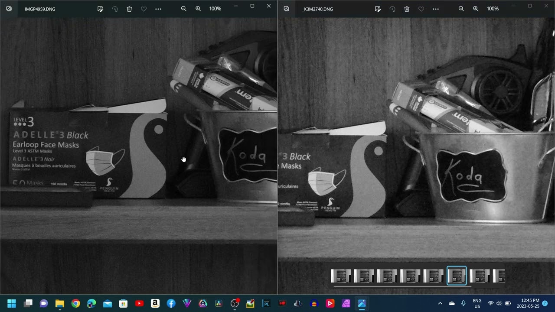Open the battery status tray icon

tap(508, 303)
